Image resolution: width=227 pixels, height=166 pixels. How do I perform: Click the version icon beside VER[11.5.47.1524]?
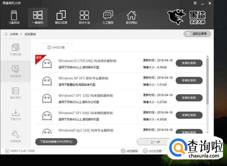pos(7,151)
